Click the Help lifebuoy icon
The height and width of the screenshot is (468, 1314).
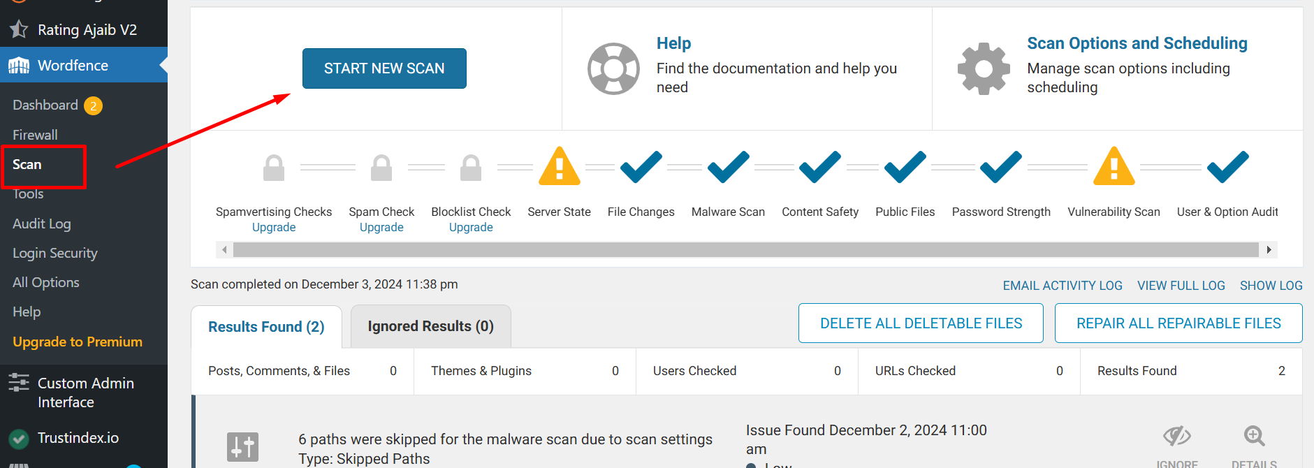613,68
